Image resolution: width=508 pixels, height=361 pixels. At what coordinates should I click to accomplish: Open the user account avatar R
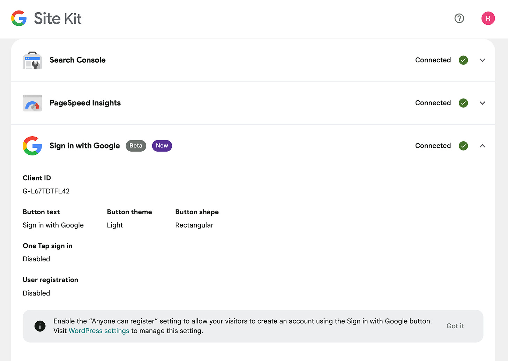point(488,18)
